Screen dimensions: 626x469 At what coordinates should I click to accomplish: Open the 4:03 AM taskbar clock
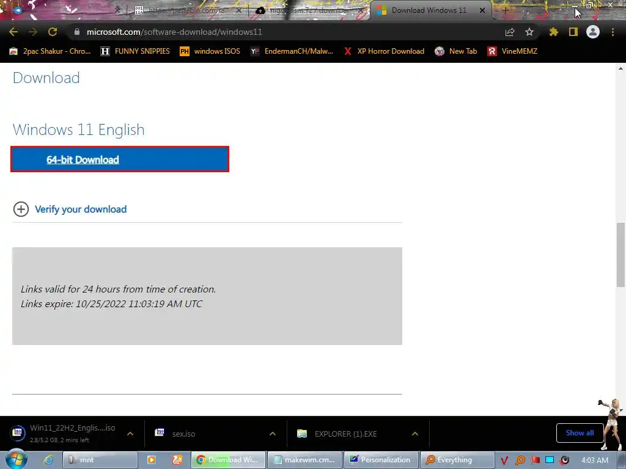[595, 460]
